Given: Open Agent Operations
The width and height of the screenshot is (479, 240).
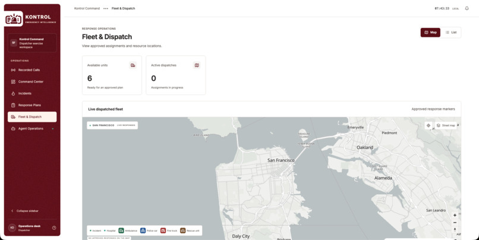Looking at the screenshot, I should 32,128.
